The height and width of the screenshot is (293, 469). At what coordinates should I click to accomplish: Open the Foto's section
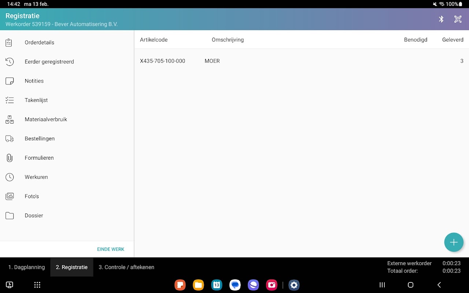pyautogui.click(x=32, y=196)
